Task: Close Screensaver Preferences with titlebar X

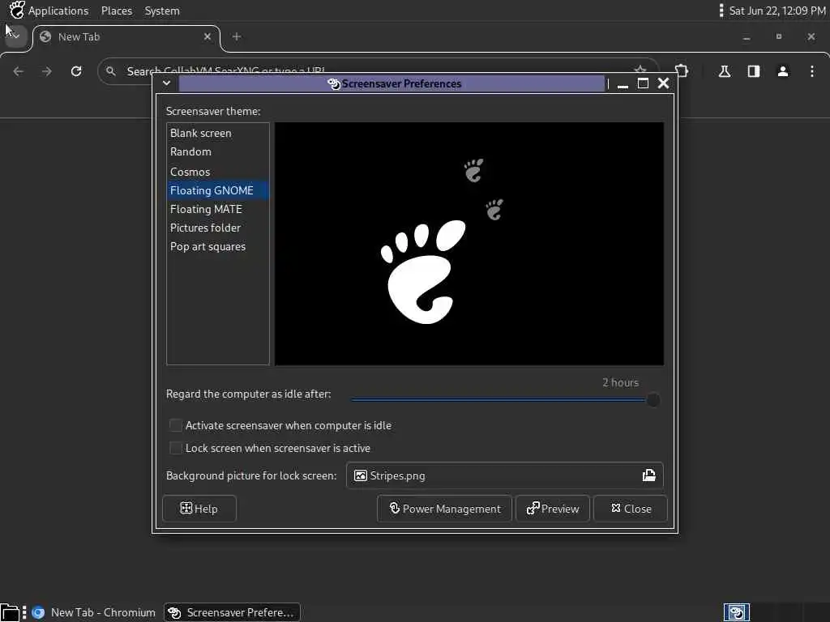Action: point(663,83)
